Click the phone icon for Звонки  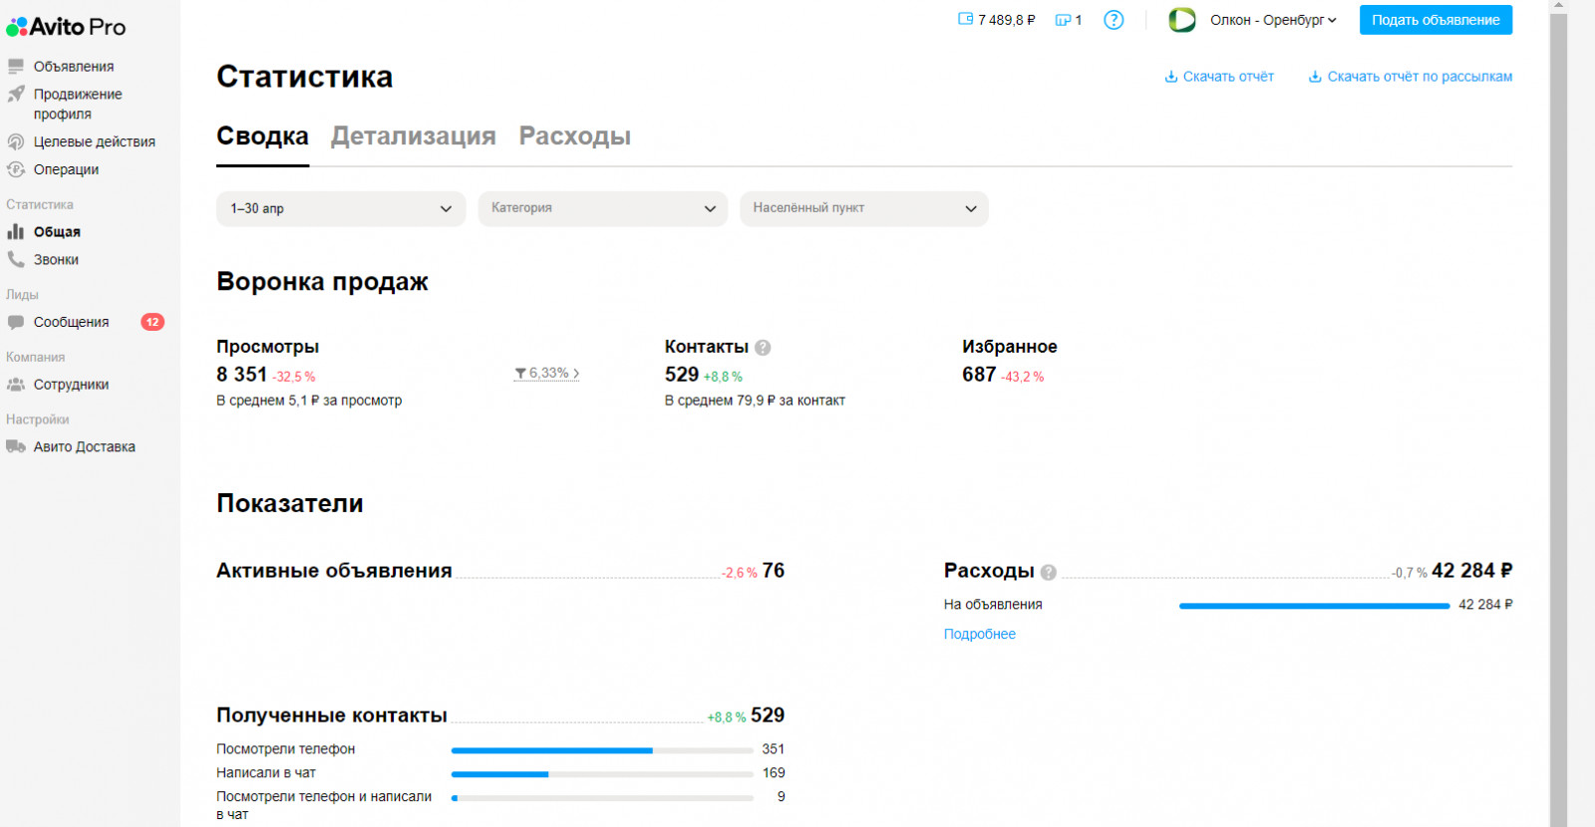click(x=16, y=259)
